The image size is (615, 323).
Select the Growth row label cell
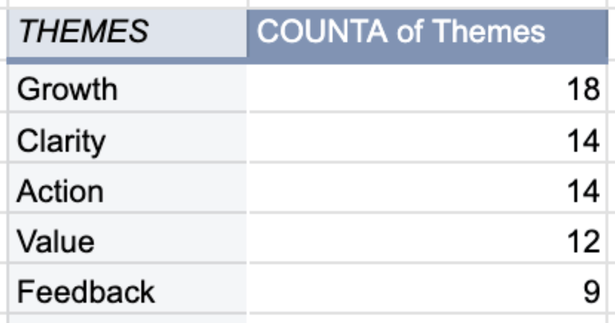[127, 88]
